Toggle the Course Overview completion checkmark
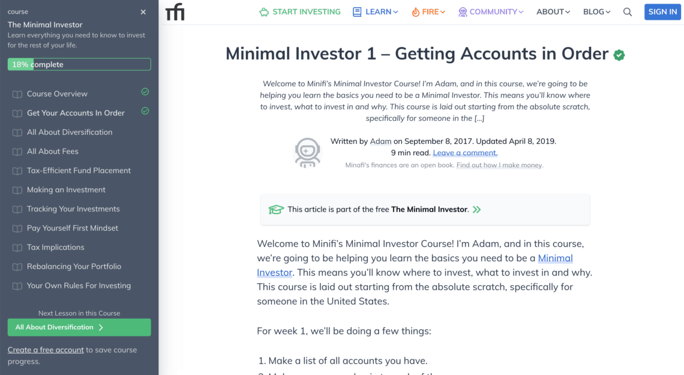This screenshot has height=375, width=684. 145,92
